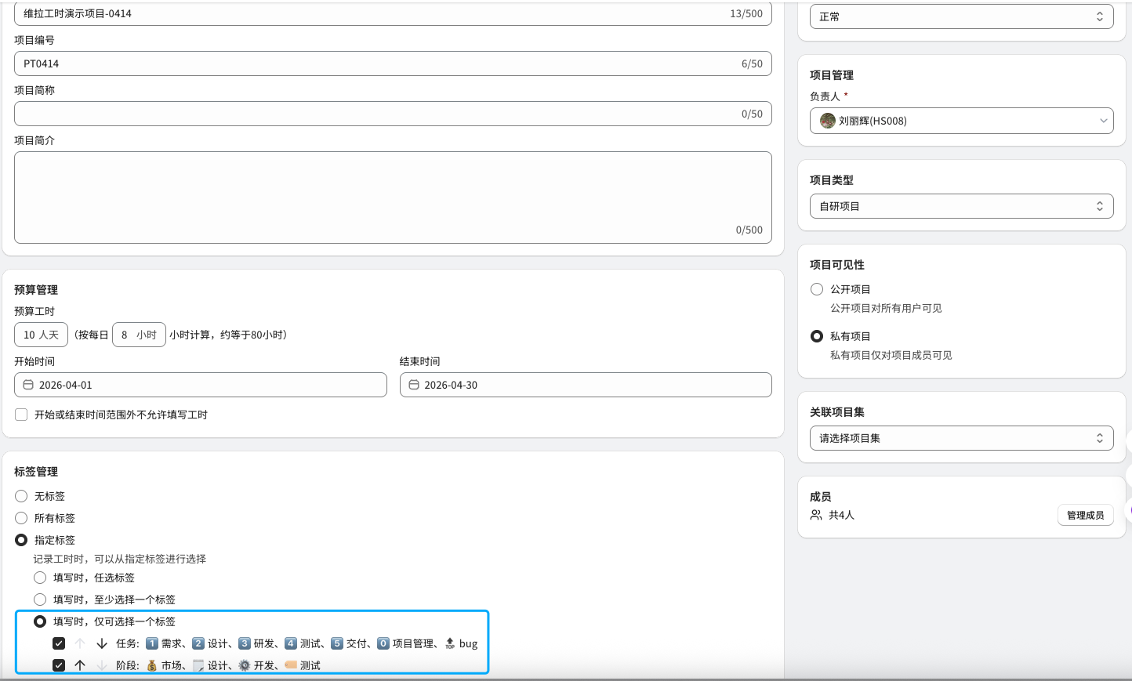
Task: Choose 填写时，仅可选择一个标签 radio option
Action: pos(40,621)
